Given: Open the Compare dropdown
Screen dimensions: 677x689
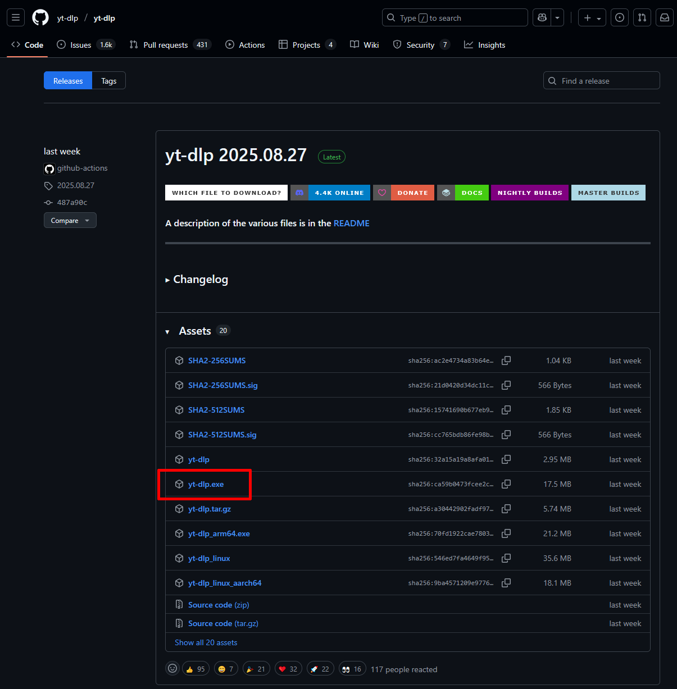Looking at the screenshot, I should coord(70,221).
